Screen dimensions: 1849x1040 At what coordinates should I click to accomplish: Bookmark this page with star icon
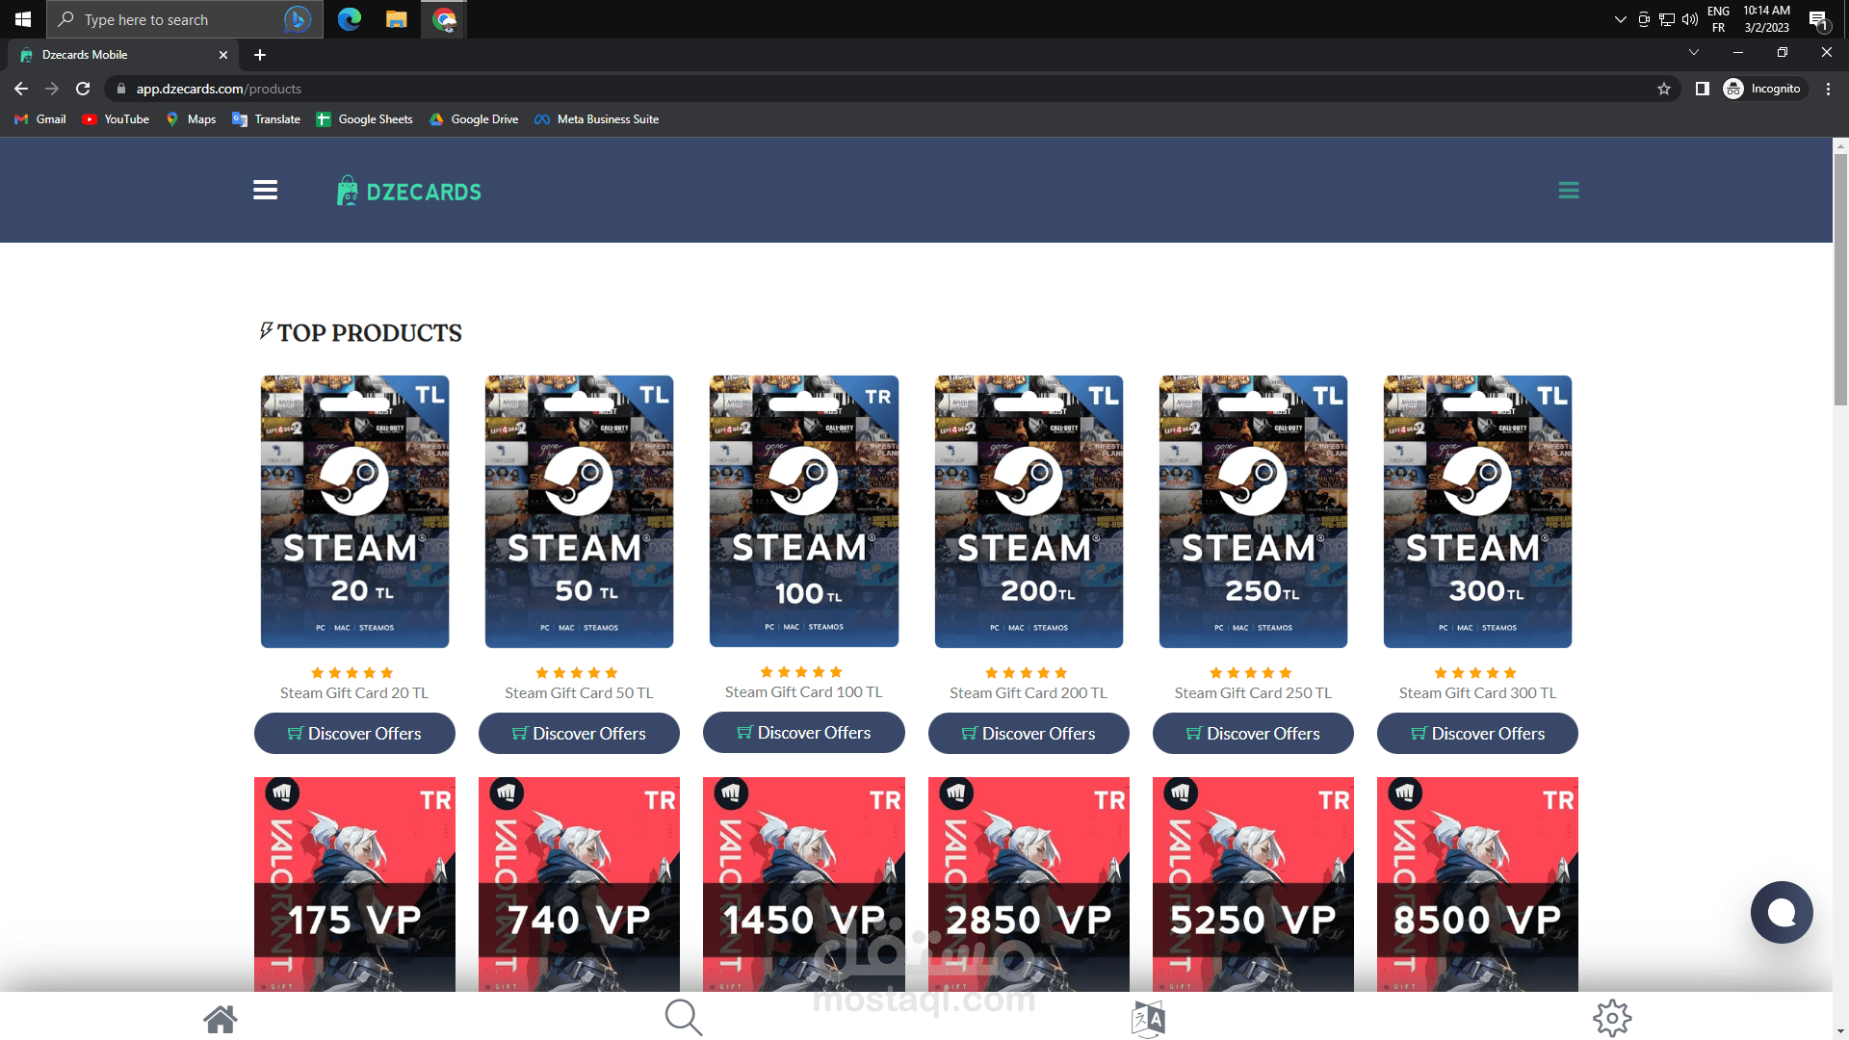coord(1664,89)
